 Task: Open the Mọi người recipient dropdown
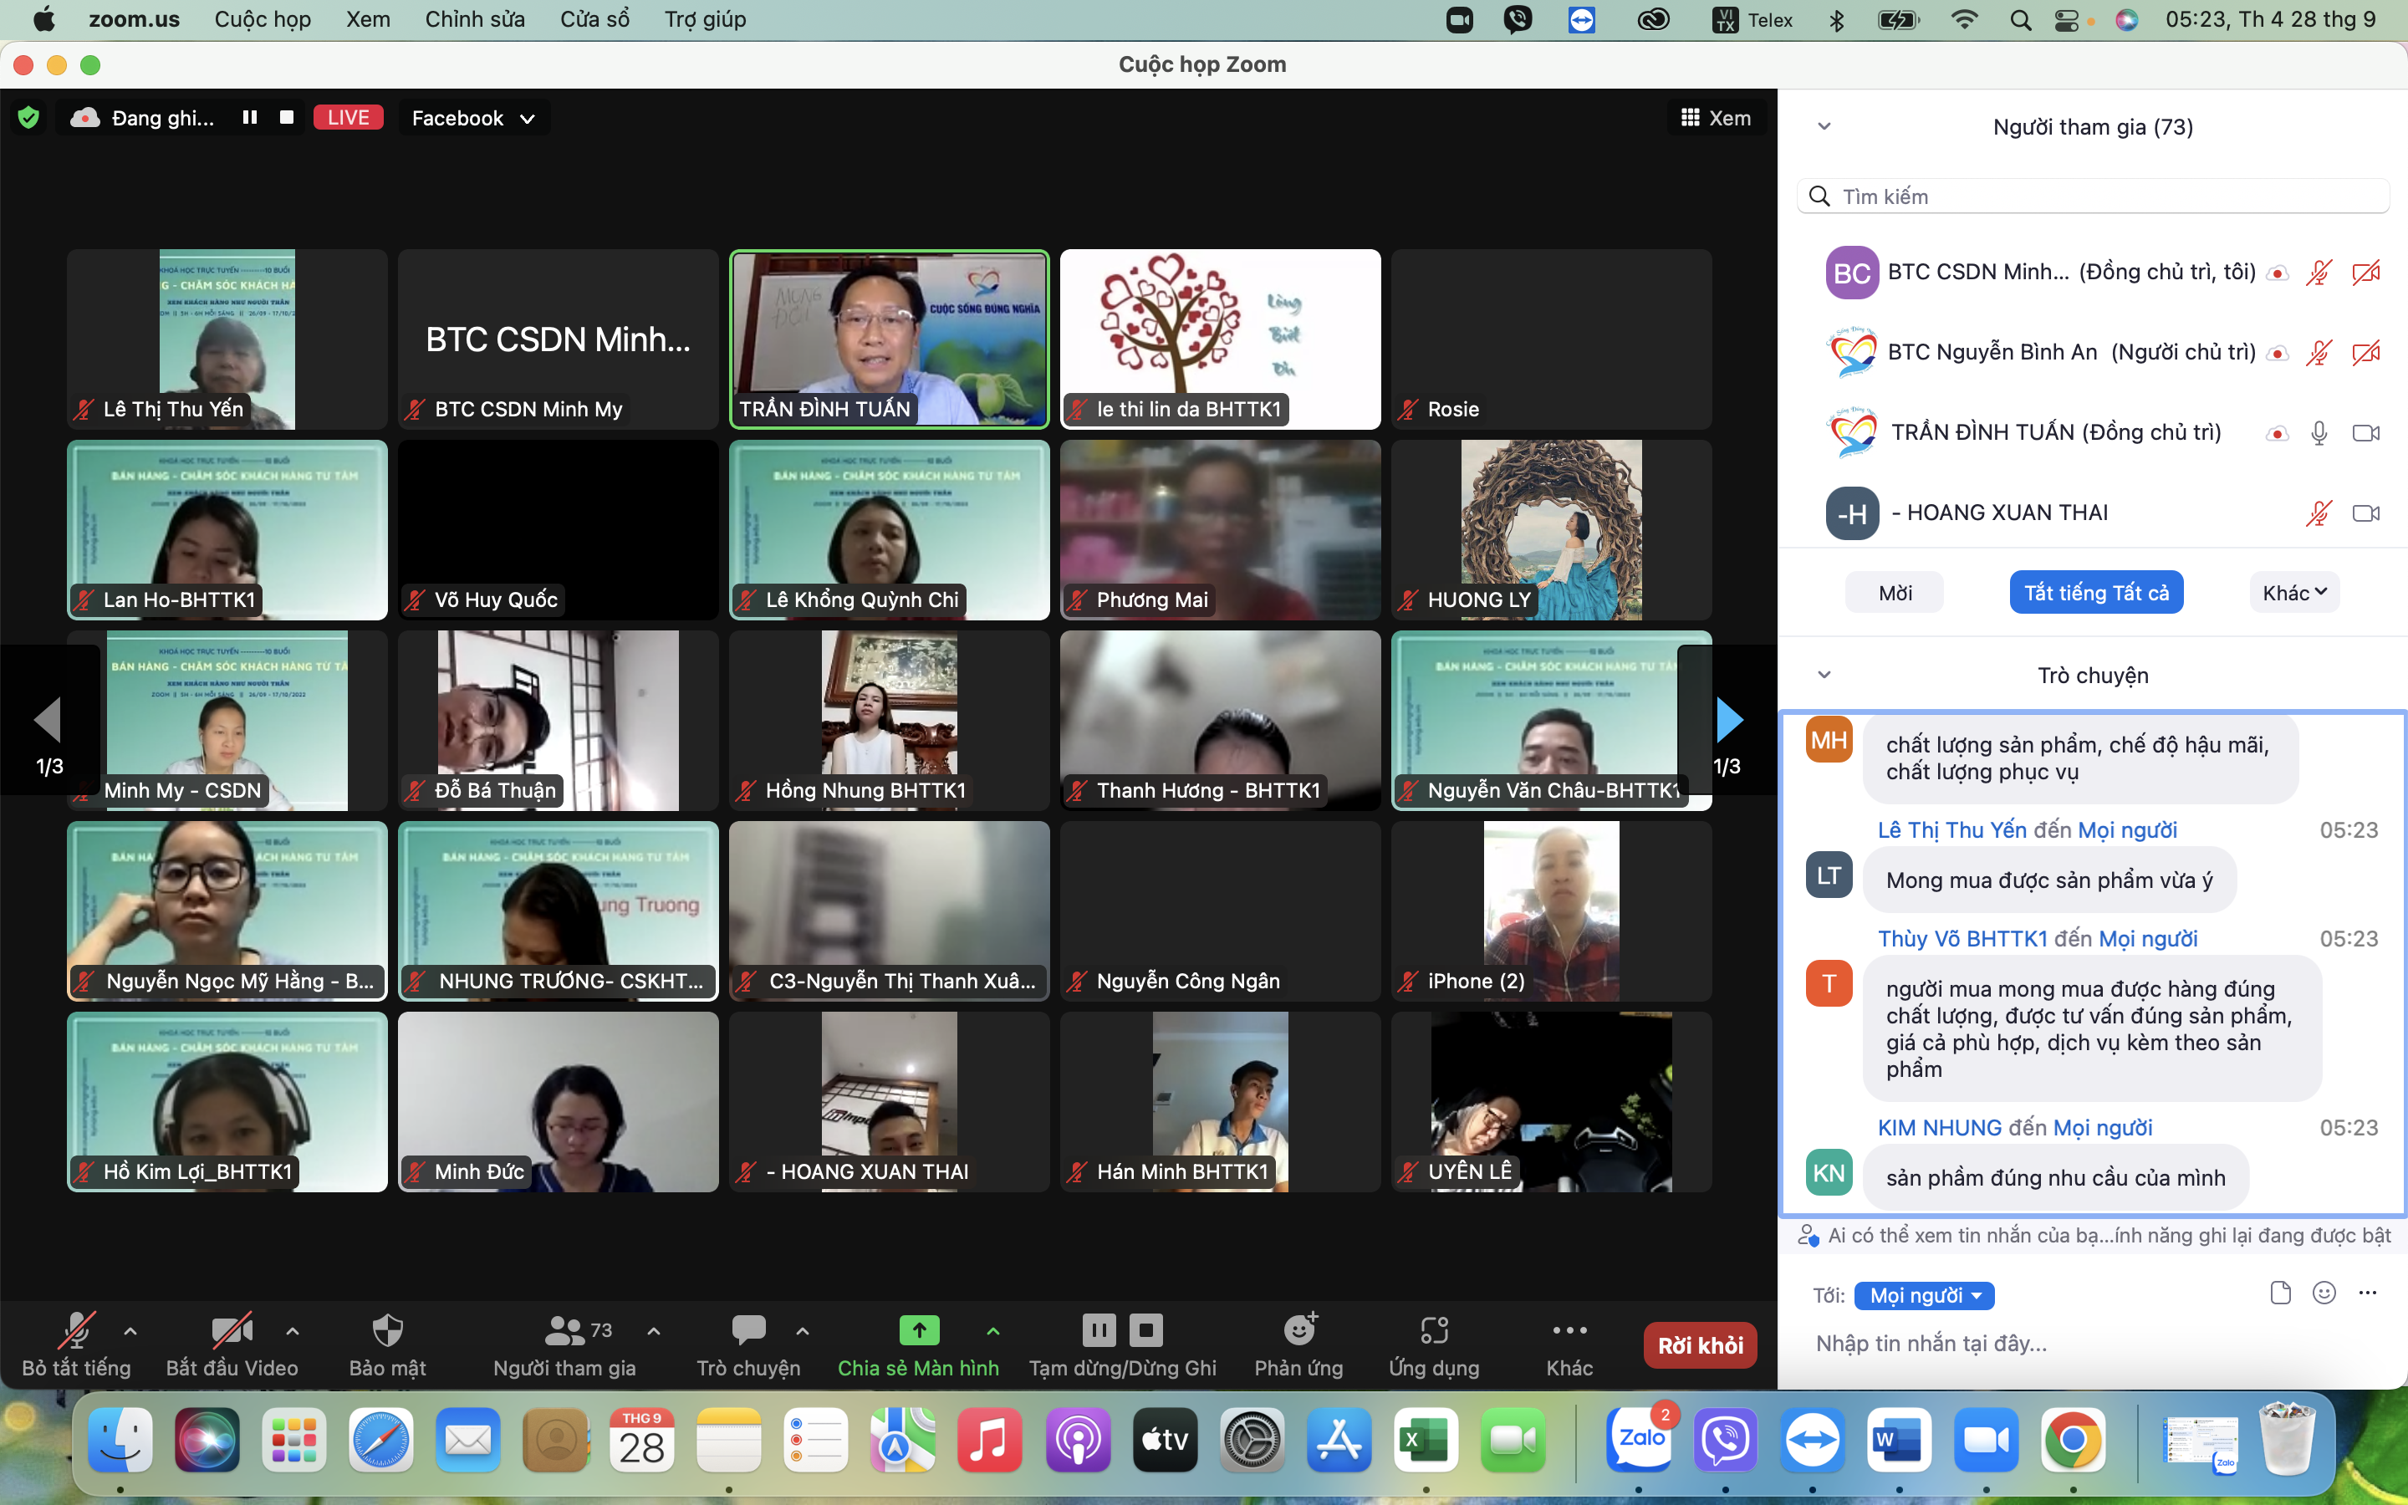[1923, 1295]
